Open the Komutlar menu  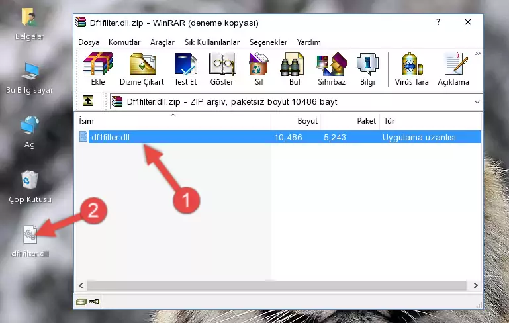pos(124,42)
